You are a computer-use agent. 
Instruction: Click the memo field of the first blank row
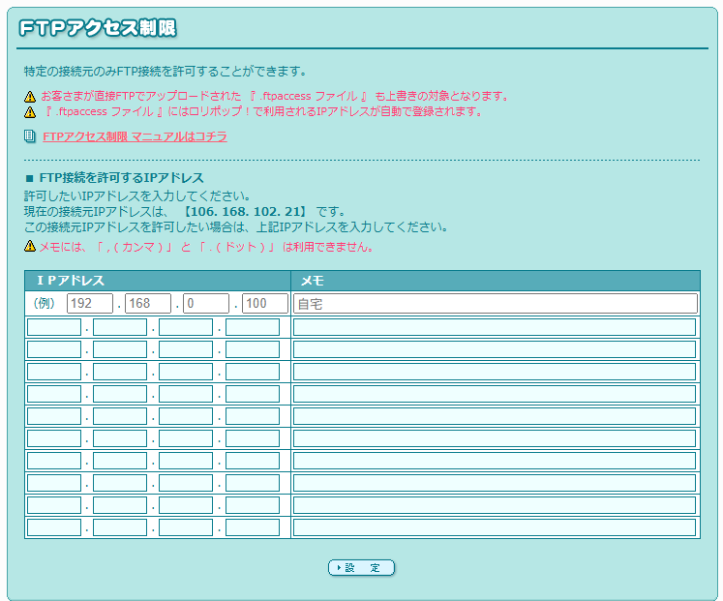pos(495,327)
